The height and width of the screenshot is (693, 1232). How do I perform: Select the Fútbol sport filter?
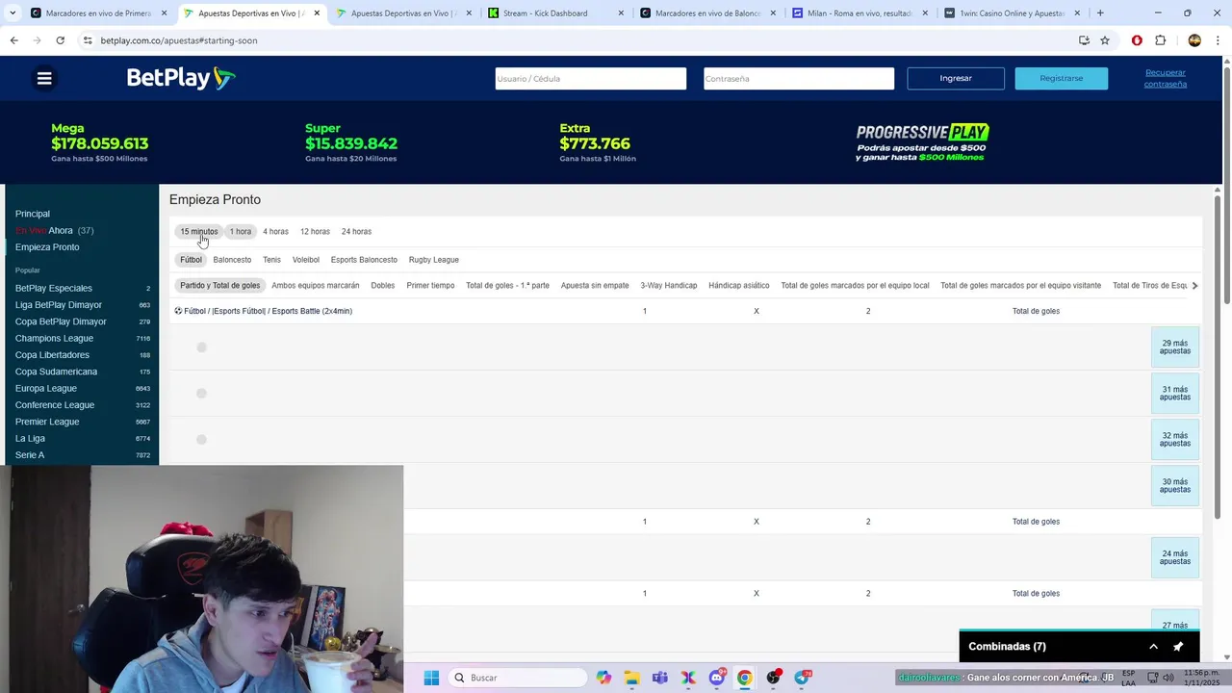coord(191,260)
